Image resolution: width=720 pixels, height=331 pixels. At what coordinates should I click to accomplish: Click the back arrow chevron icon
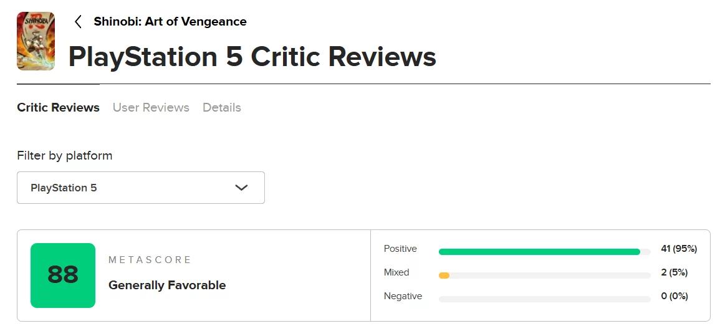tap(78, 22)
